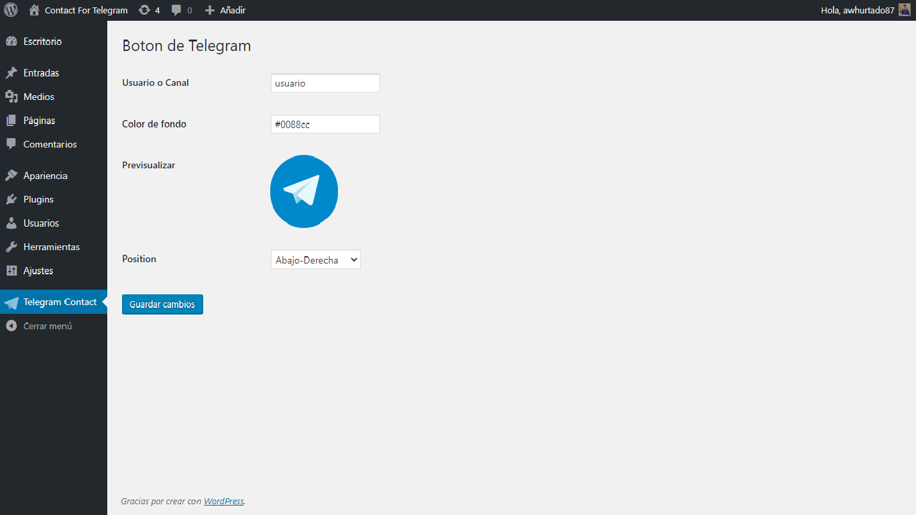The height and width of the screenshot is (515, 916).
Task: Open the Position dropdown showing Abajo-Derecha
Action: coord(316,260)
